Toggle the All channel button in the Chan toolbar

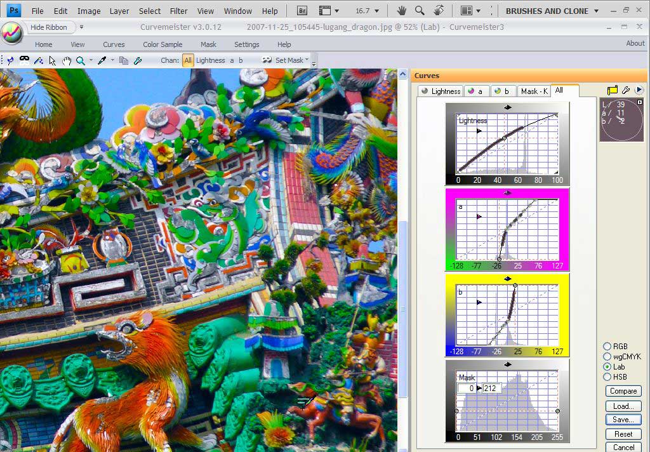188,60
